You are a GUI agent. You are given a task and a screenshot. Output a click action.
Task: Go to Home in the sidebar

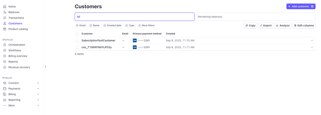click(12, 6)
